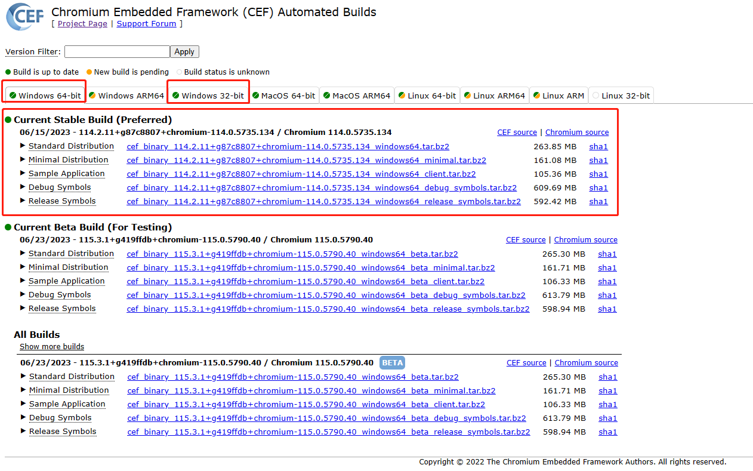Open the Windows 64-bit tab
The image size is (753, 471).
click(45, 96)
